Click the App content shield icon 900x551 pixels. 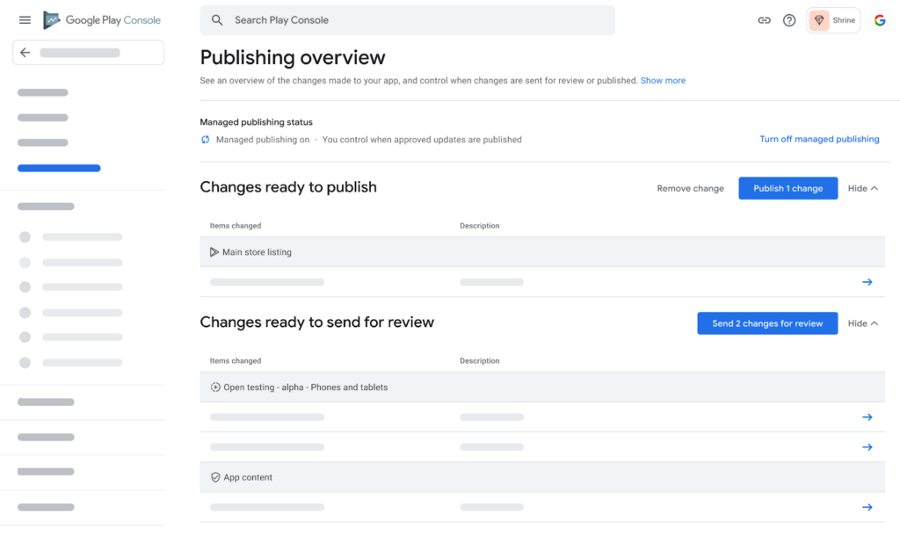click(x=215, y=477)
